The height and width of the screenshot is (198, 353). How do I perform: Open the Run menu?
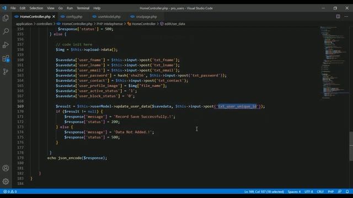(x=69, y=8)
